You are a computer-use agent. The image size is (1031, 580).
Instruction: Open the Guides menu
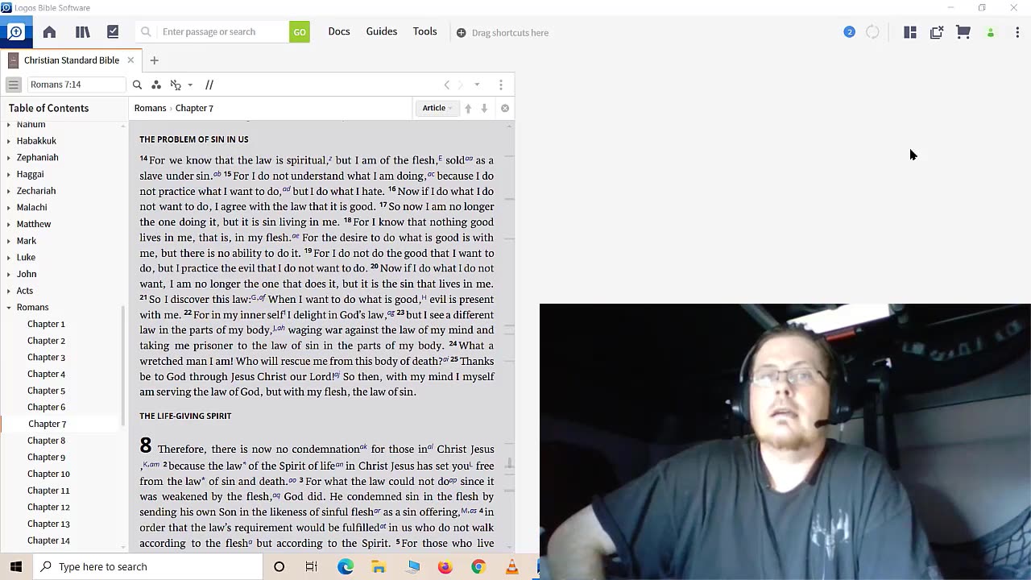point(382,31)
